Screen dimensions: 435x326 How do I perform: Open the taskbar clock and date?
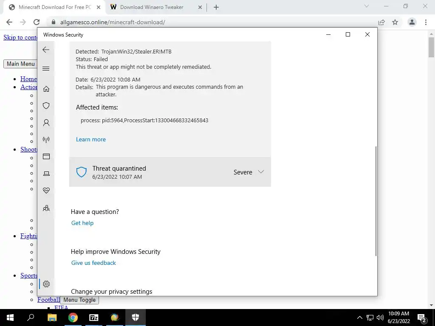click(398, 318)
